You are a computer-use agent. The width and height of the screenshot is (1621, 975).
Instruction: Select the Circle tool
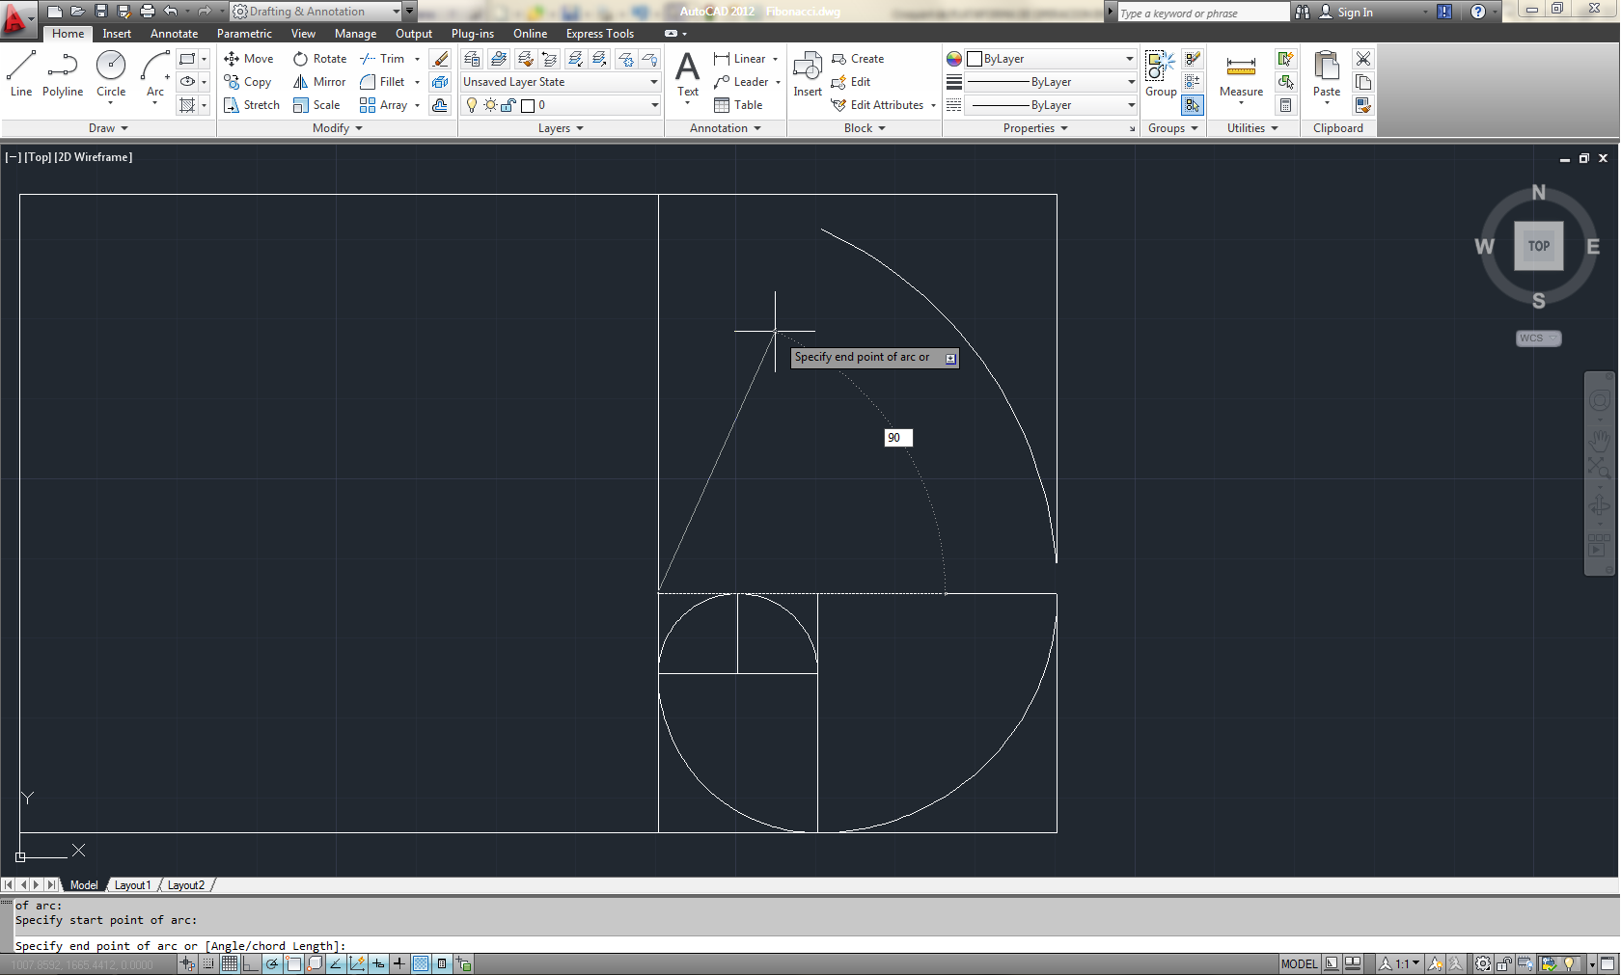point(111,74)
